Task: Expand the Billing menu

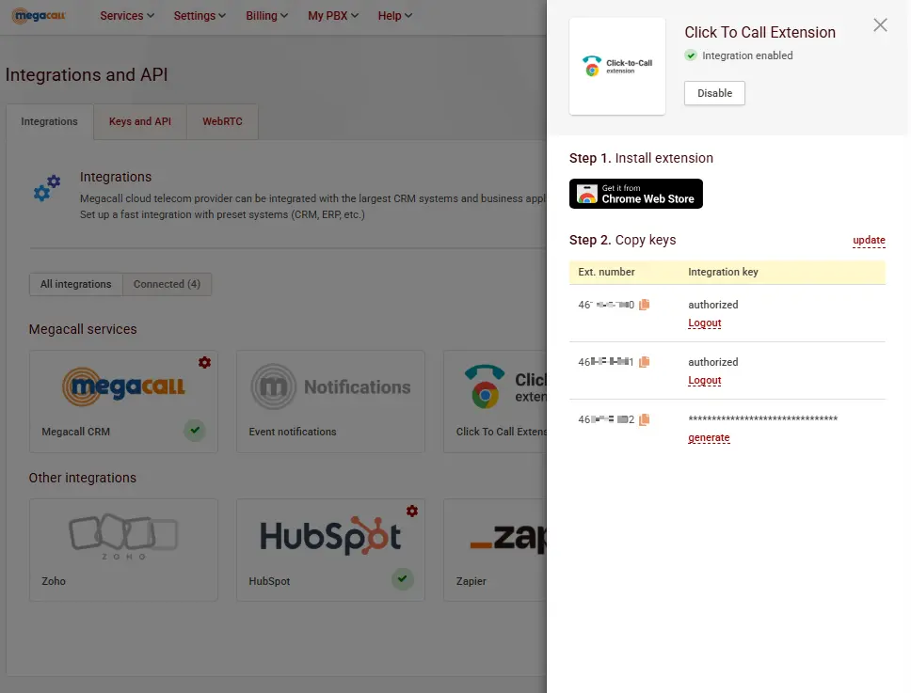Action: click(x=266, y=16)
